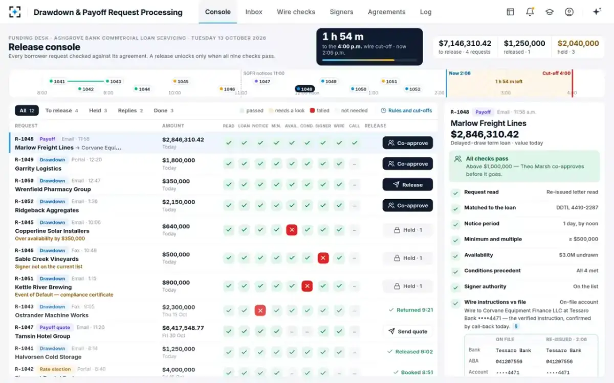The image size is (614, 383).
Task: Filter list by All 12
Action: pyautogui.click(x=27, y=110)
